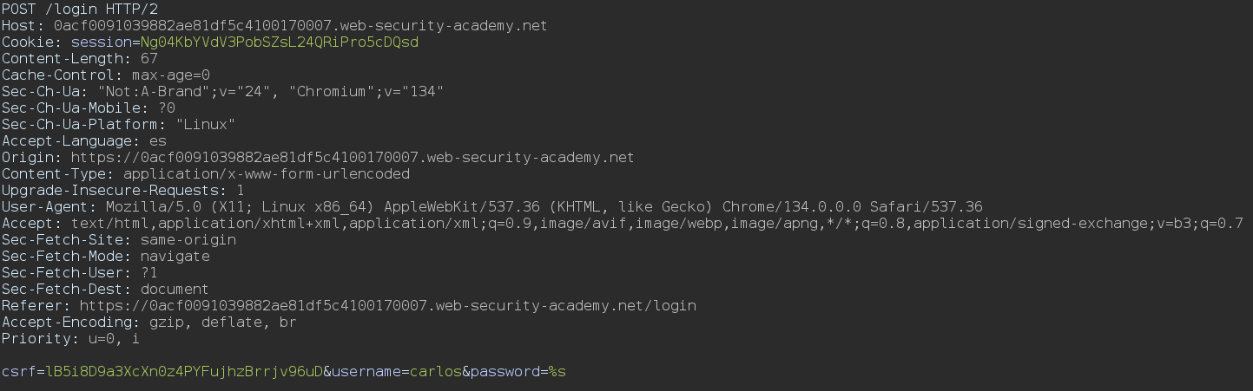Screen dimensions: 1253x391
Task: Click the Host header hostname value
Action: click(x=300, y=26)
